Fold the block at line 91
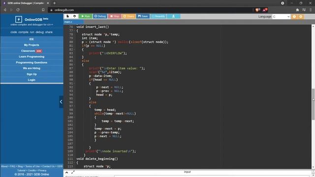Image resolution: width=315 pixels, height=177 pixels. (x=74, y=84)
